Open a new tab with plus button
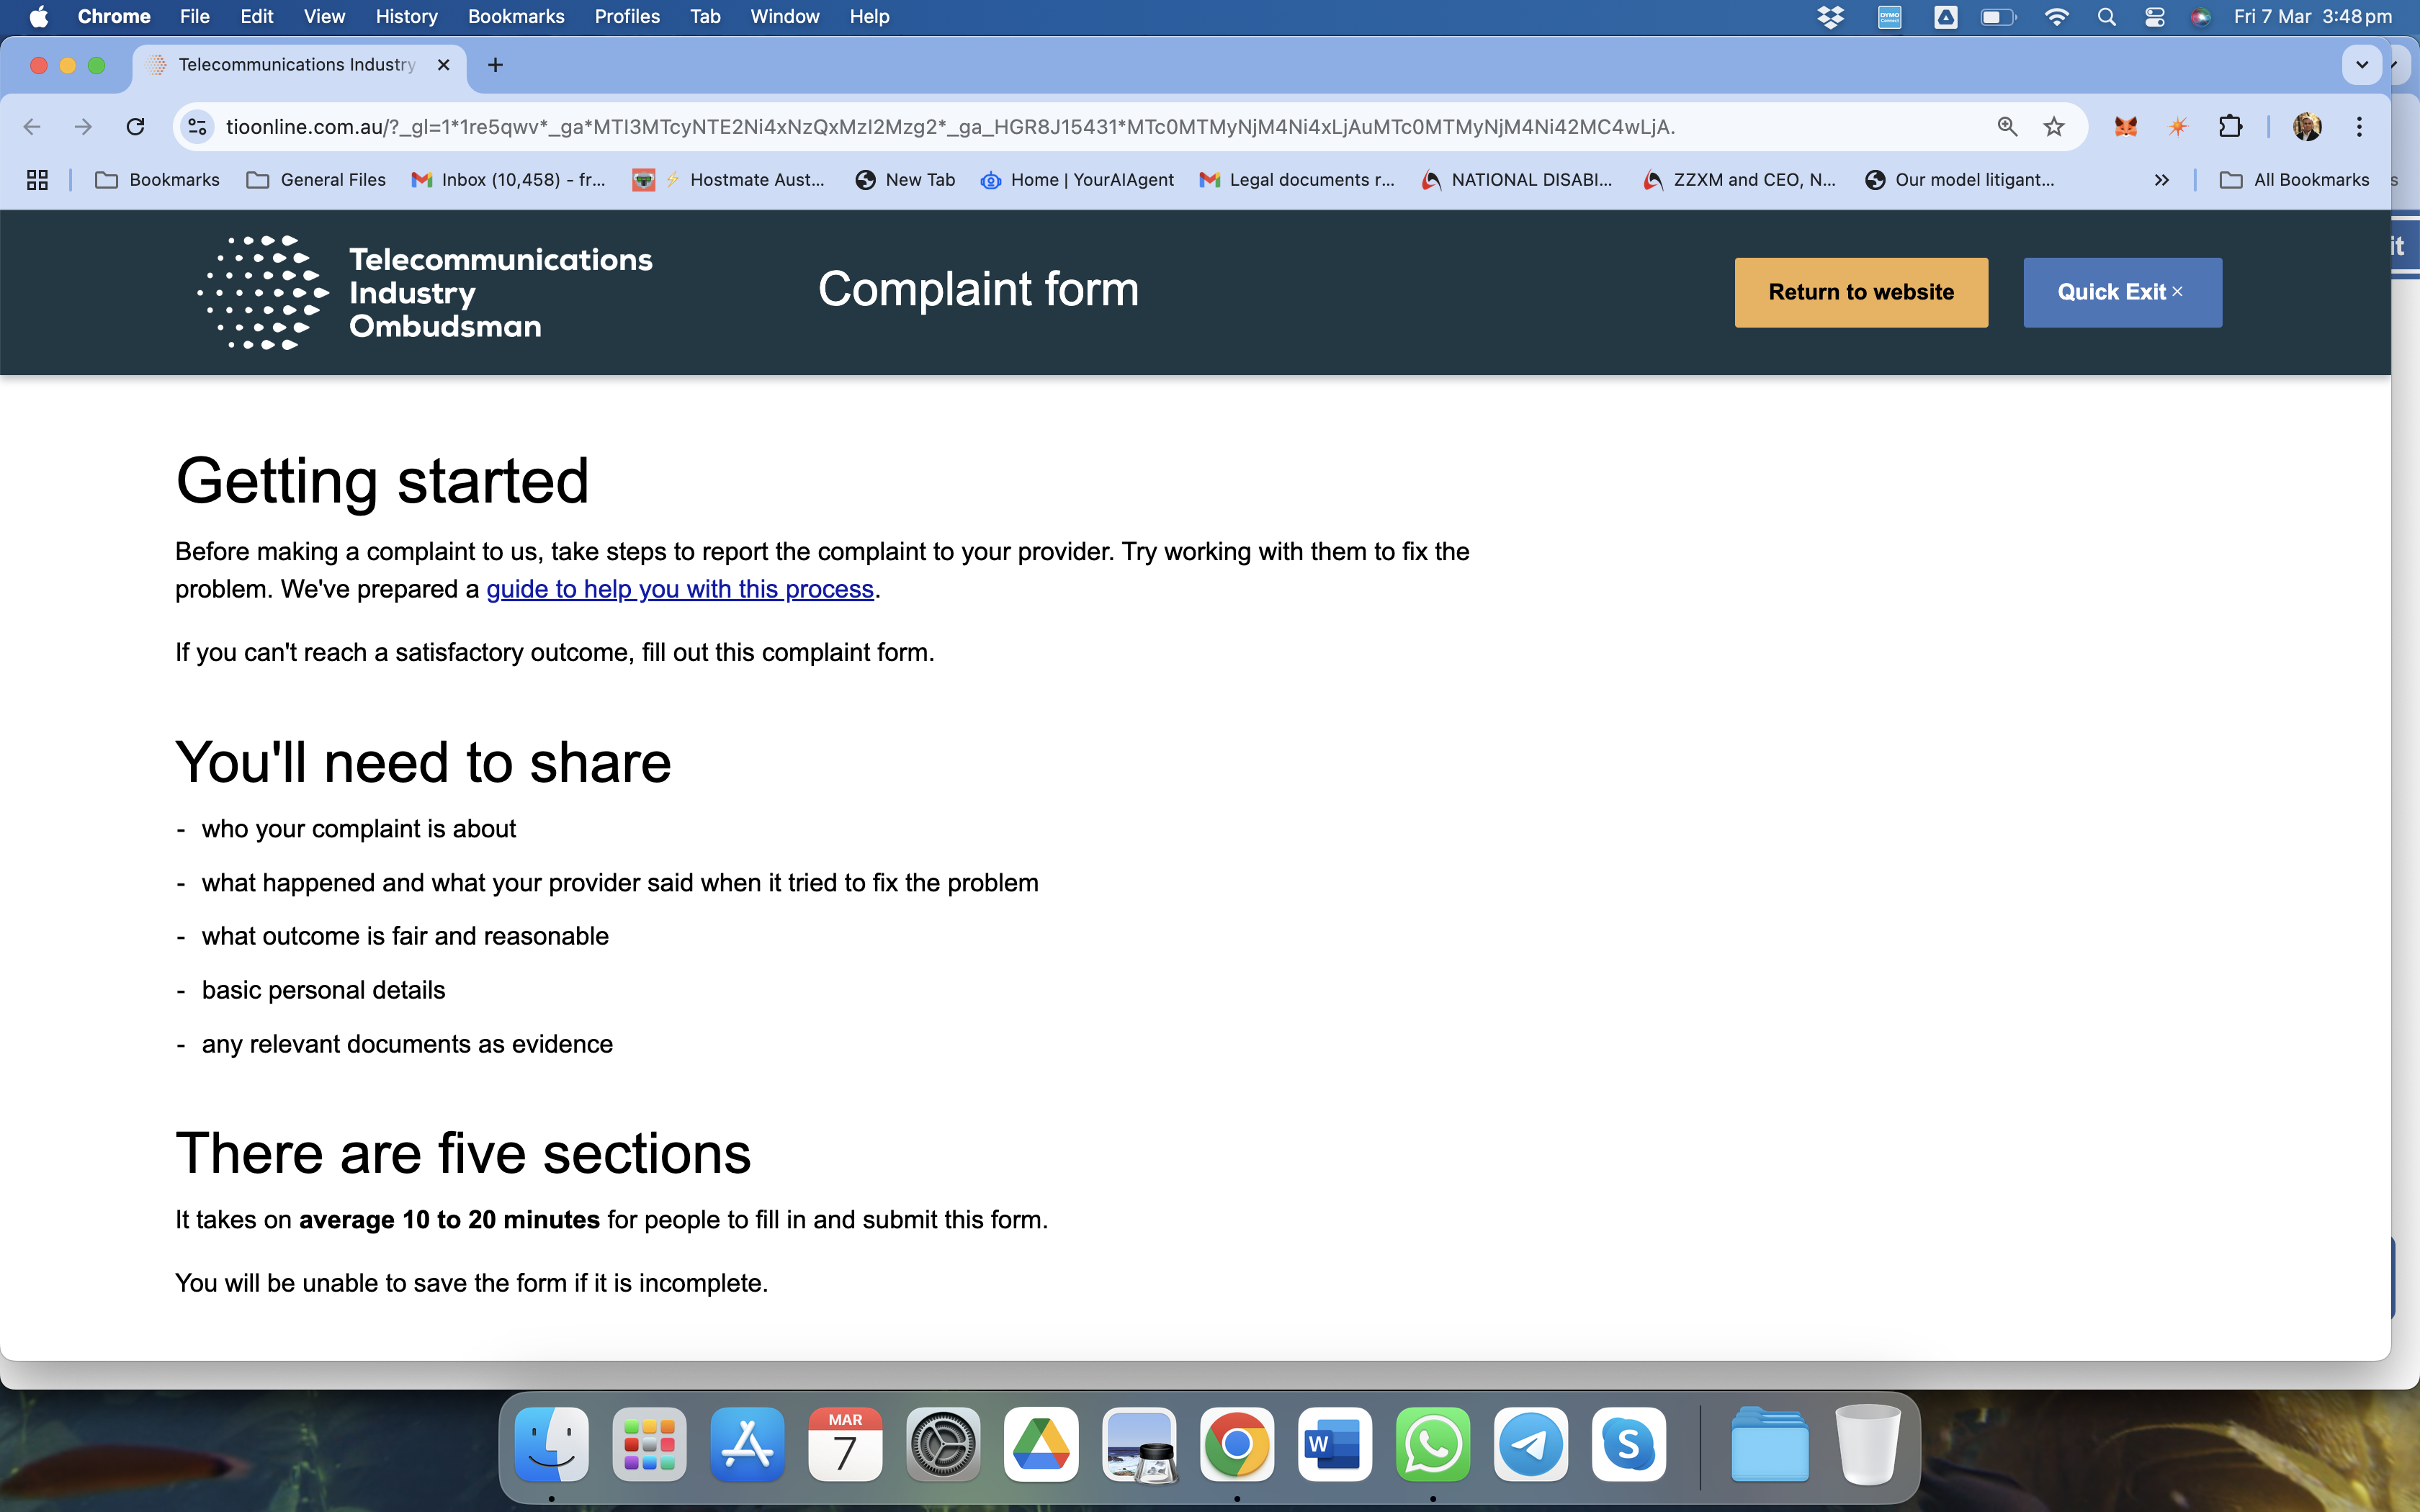The width and height of the screenshot is (2420, 1512). click(x=495, y=65)
